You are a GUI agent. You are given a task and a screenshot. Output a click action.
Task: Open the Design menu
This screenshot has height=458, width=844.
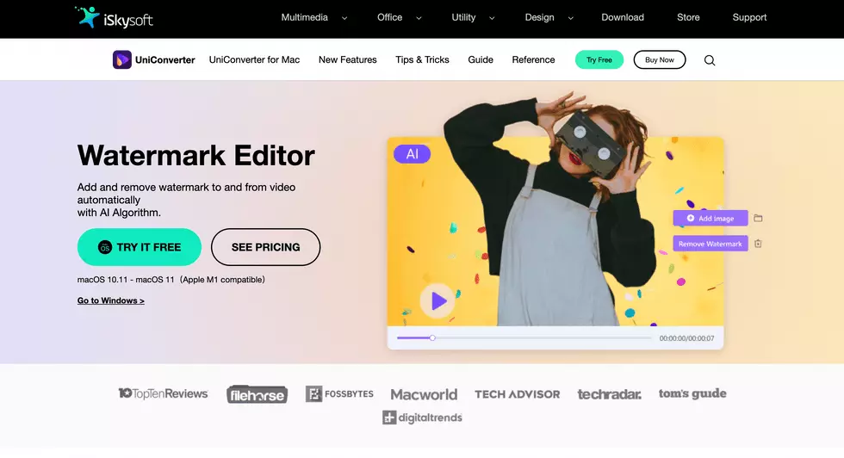point(539,17)
